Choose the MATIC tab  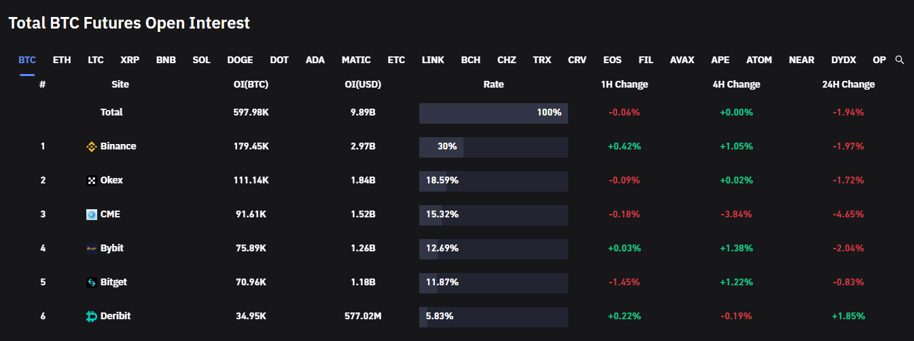[356, 60]
